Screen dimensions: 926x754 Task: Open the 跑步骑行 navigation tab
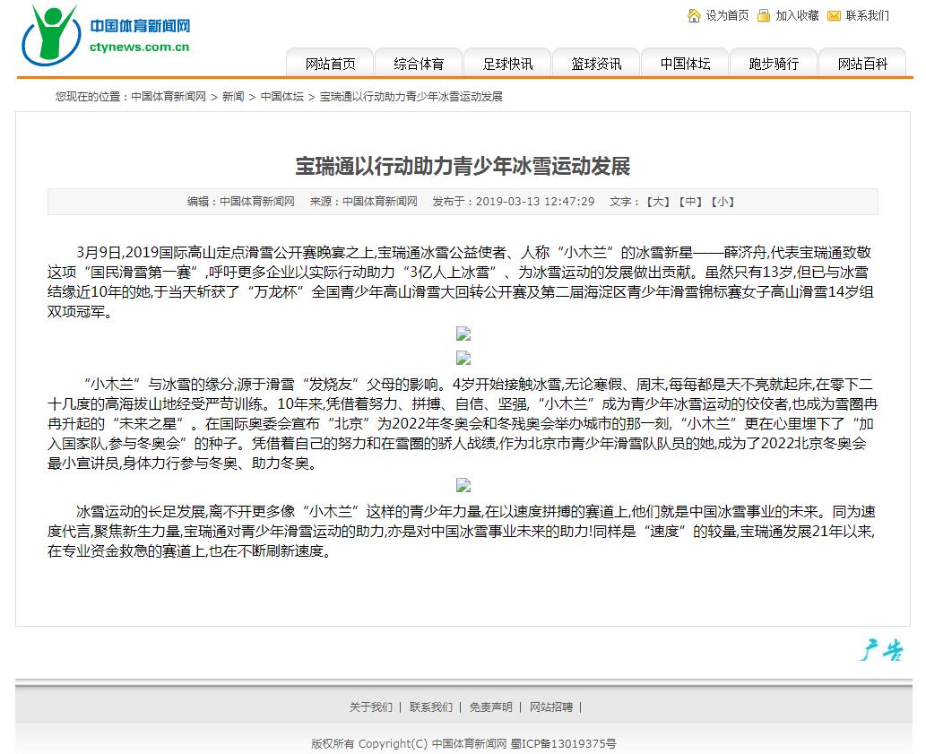pyautogui.click(x=774, y=63)
